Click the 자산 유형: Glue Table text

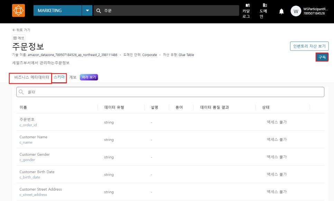click(x=178, y=55)
